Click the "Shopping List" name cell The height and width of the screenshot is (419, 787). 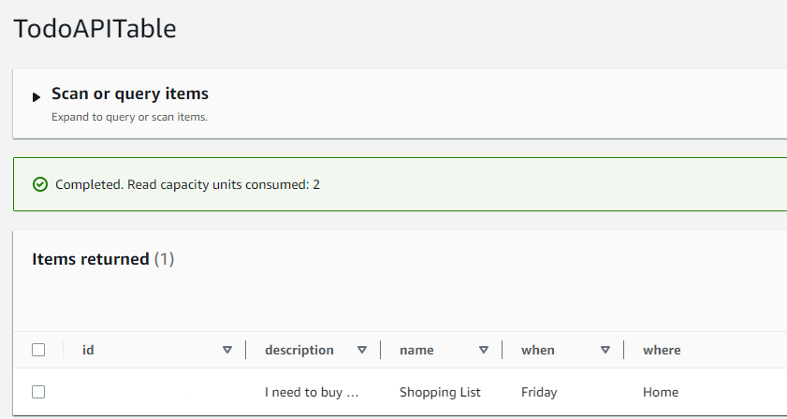(x=440, y=392)
